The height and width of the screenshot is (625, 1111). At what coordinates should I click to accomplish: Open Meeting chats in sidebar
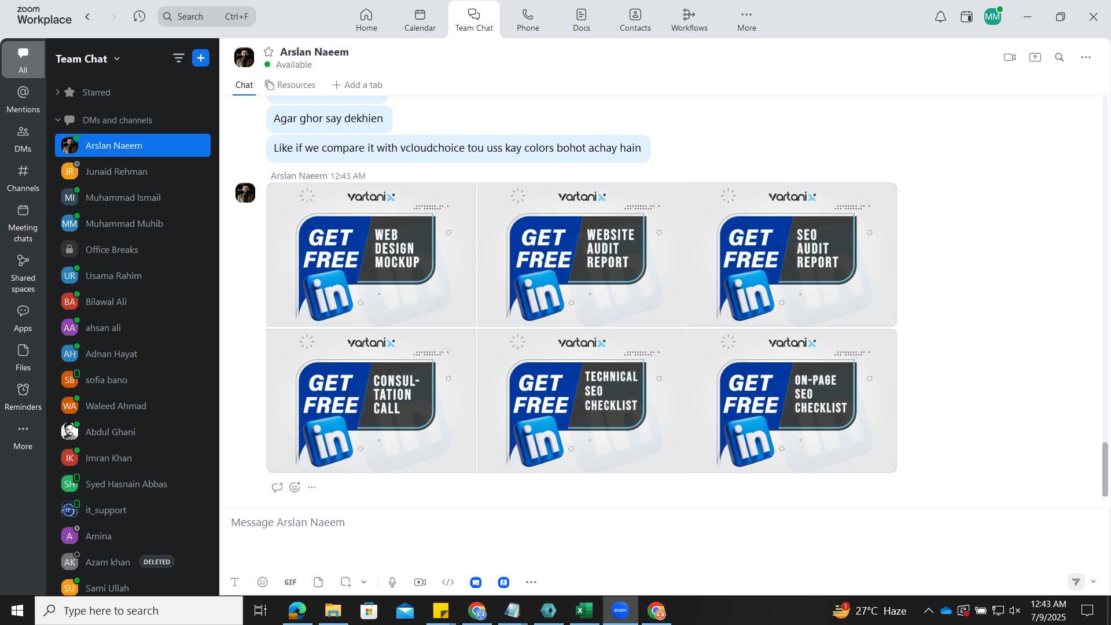[23, 223]
